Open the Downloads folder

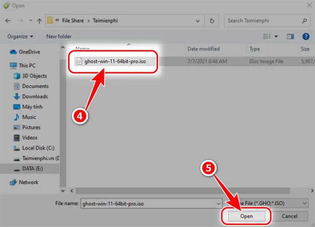(x=35, y=96)
